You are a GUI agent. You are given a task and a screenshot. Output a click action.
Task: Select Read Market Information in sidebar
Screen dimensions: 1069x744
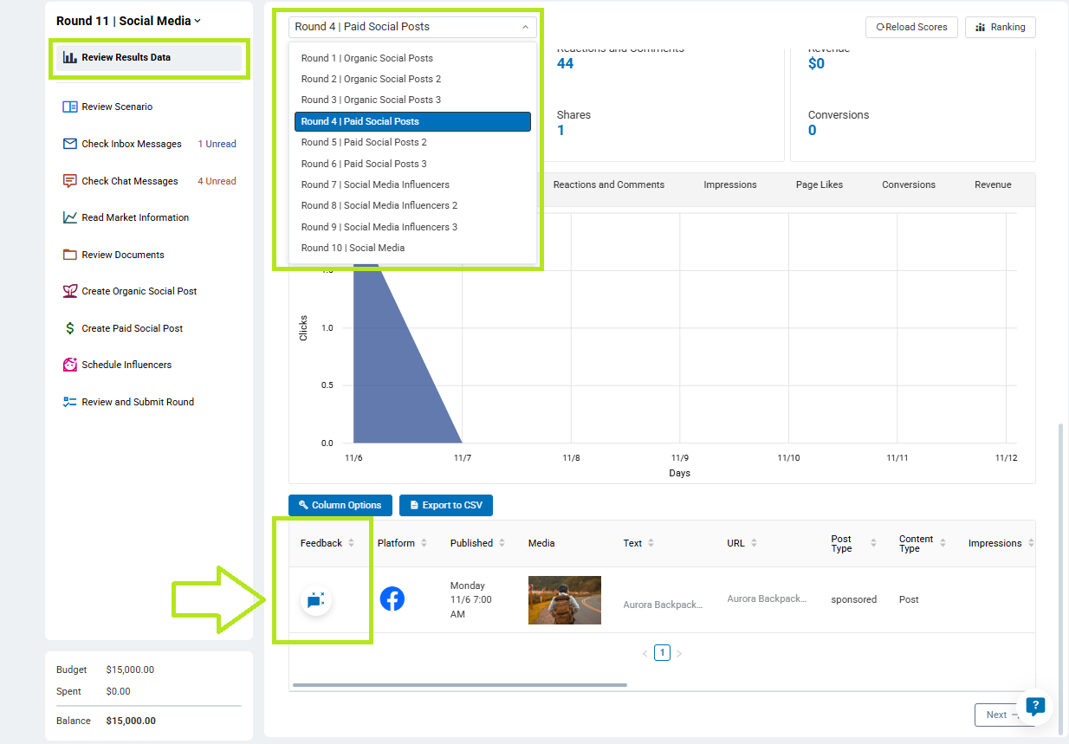pos(134,217)
